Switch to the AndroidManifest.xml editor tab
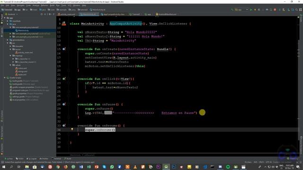Image resolution: width=303 pixels, height=170 pixels. tap(167, 14)
